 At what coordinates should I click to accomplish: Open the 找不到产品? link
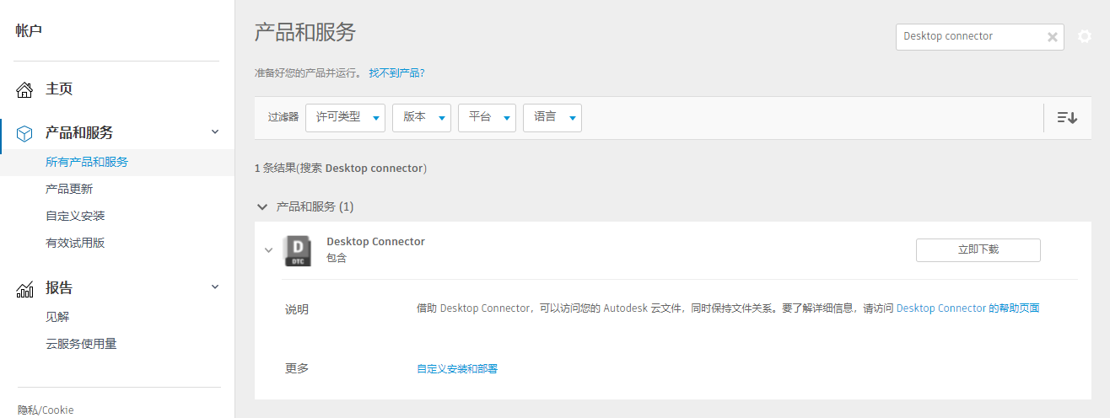click(x=396, y=73)
